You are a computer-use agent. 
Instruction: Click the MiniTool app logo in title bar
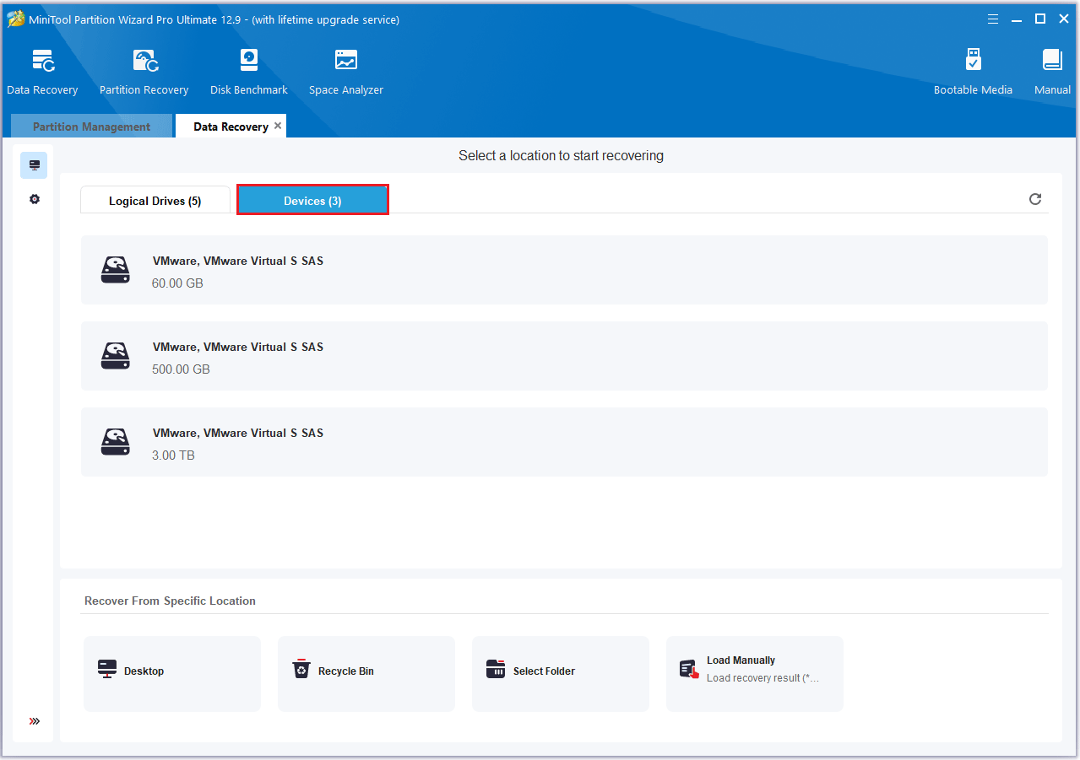click(15, 19)
